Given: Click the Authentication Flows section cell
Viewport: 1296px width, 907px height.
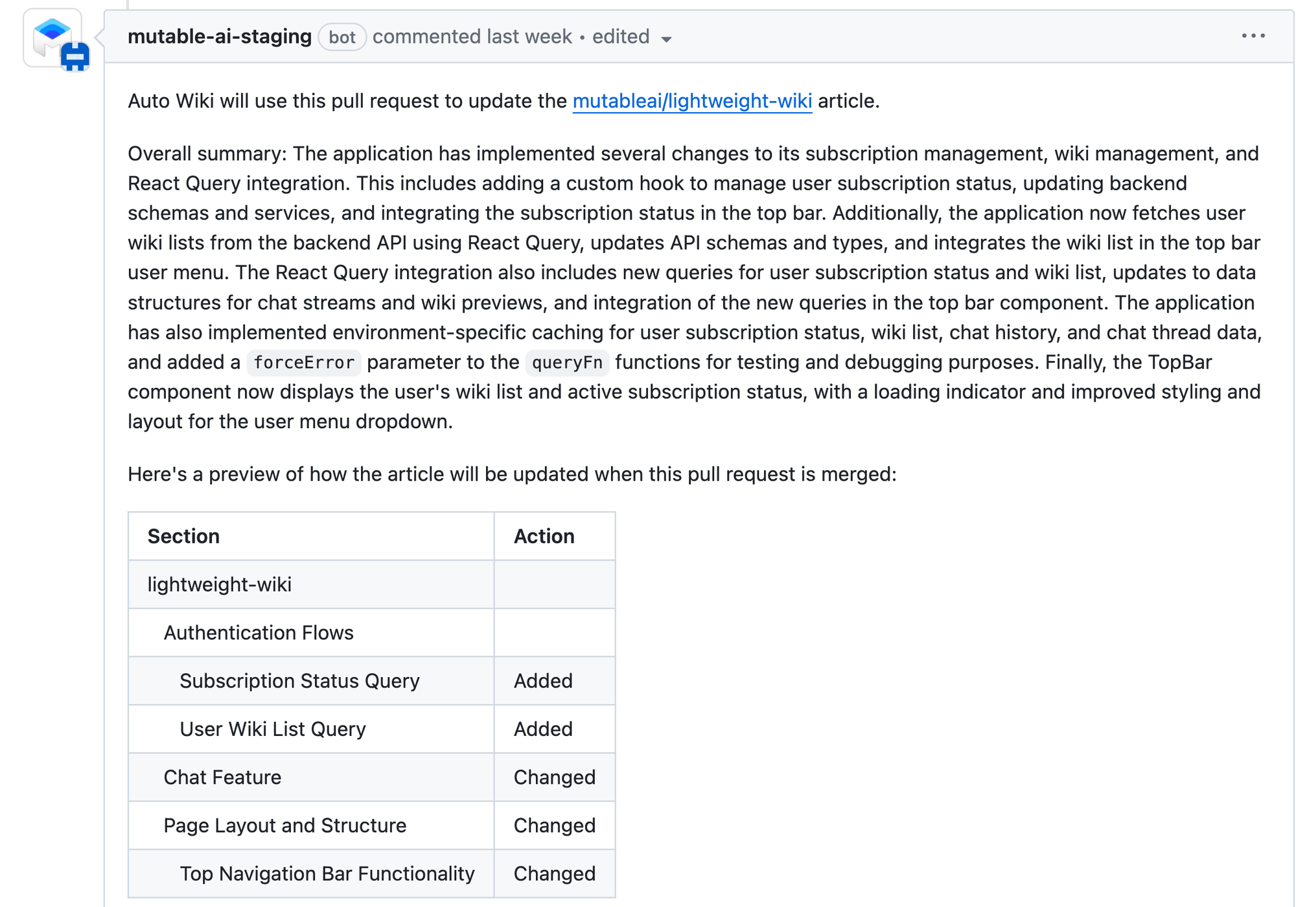Looking at the screenshot, I should pyautogui.click(x=259, y=633).
